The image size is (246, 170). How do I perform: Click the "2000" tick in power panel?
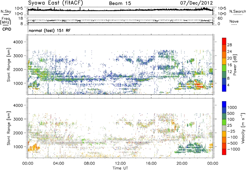point(18,69)
